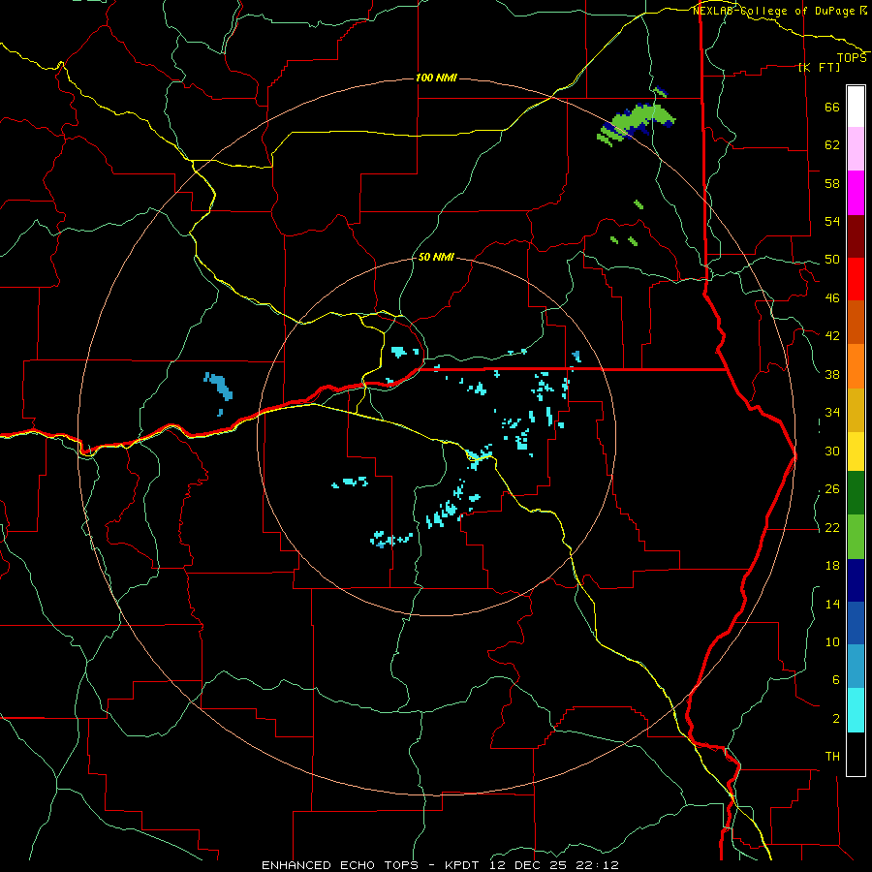872x872 pixels.
Task: Click the legend value 66
Action: coord(832,107)
